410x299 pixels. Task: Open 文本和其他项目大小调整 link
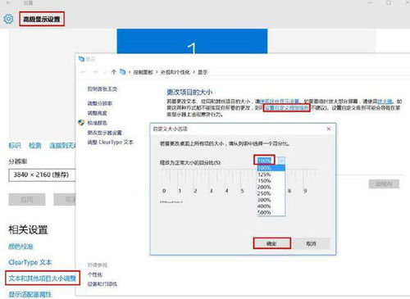[43, 279]
